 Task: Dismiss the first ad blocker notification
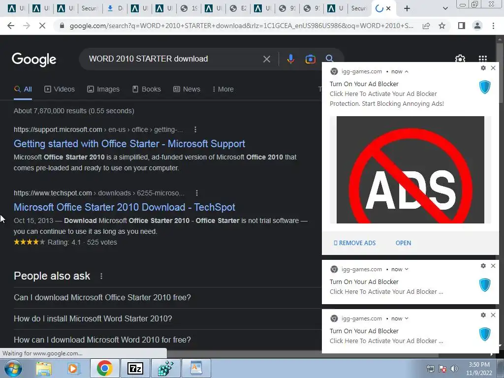pos(493,68)
